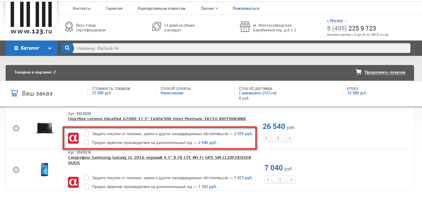
Task: Click 14 дней на обмен и возврат text
Action: pyautogui.click(x=180, y=28)
